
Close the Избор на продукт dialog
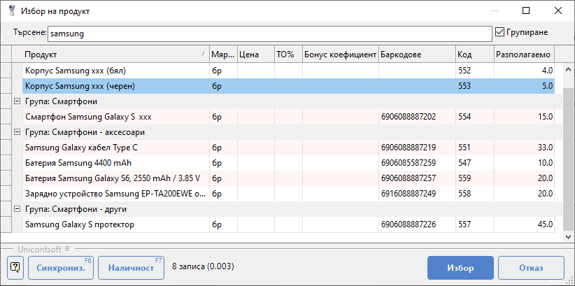[558, 11]
